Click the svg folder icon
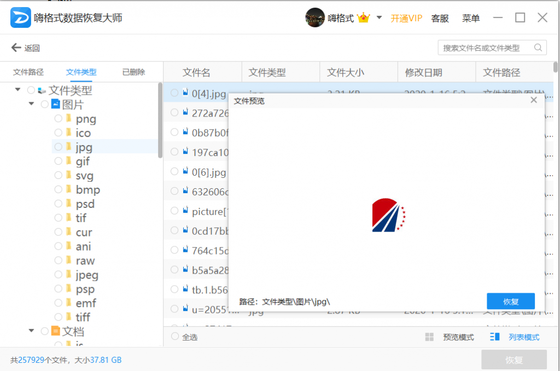Image resolution: width=560 pixels, height=371 pixels. [x=68, y=175]
